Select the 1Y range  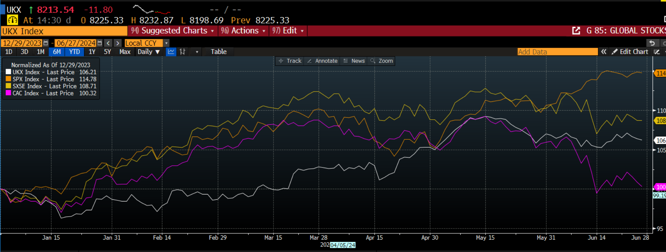click(x=92, y=52)
